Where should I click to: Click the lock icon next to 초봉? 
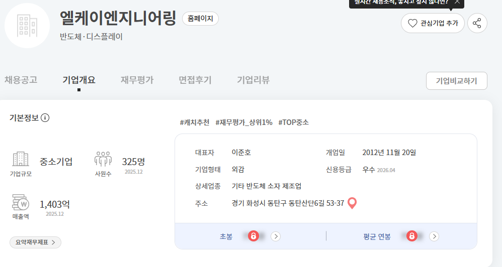tap(253, 236)
